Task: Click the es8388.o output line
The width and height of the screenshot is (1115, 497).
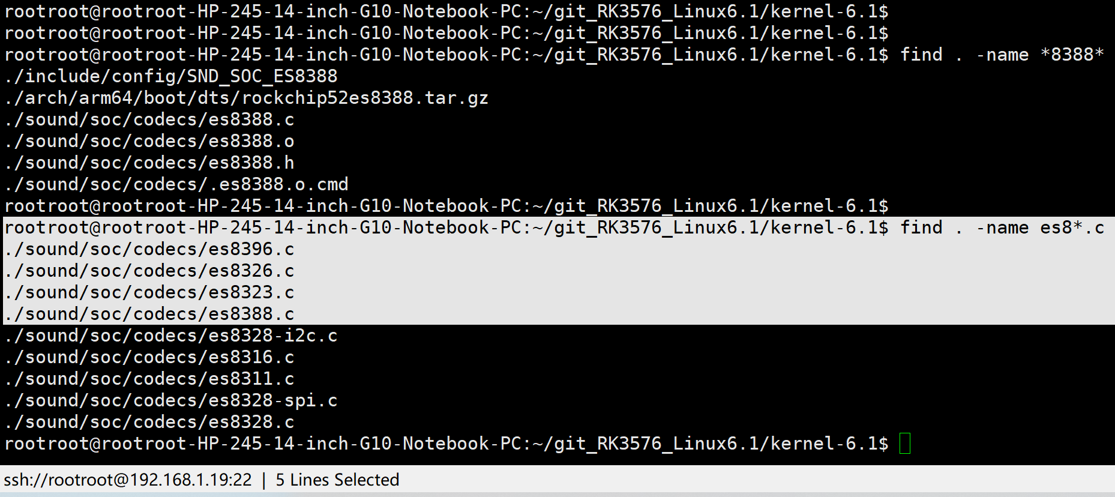Action: [x=149, y=141]
